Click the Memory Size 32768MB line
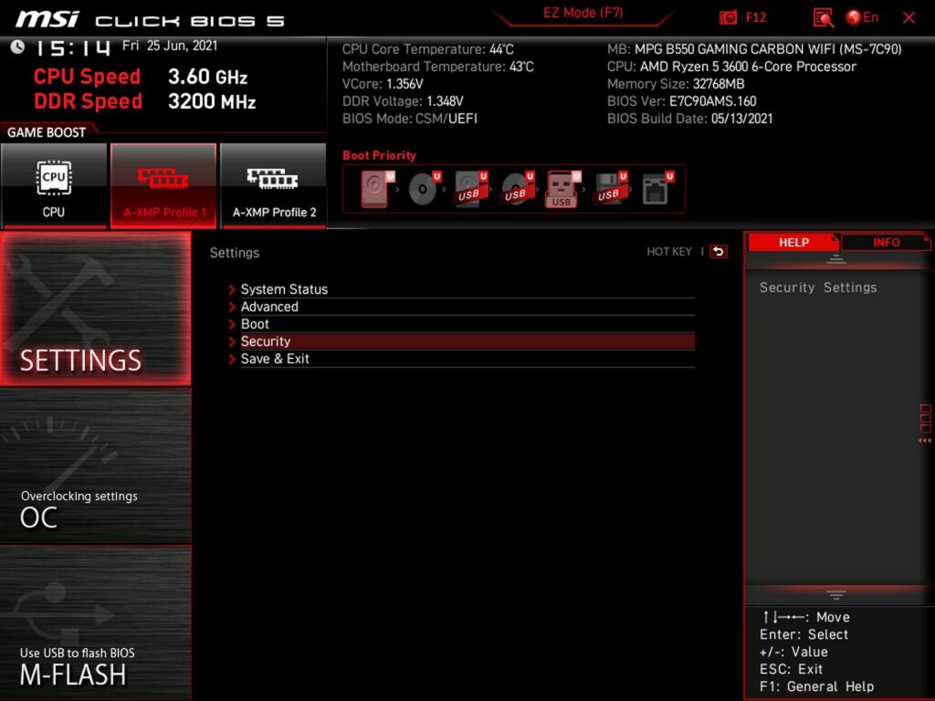Image resolution: width=935 pixels, height=701 pixels. pos(676,84)
